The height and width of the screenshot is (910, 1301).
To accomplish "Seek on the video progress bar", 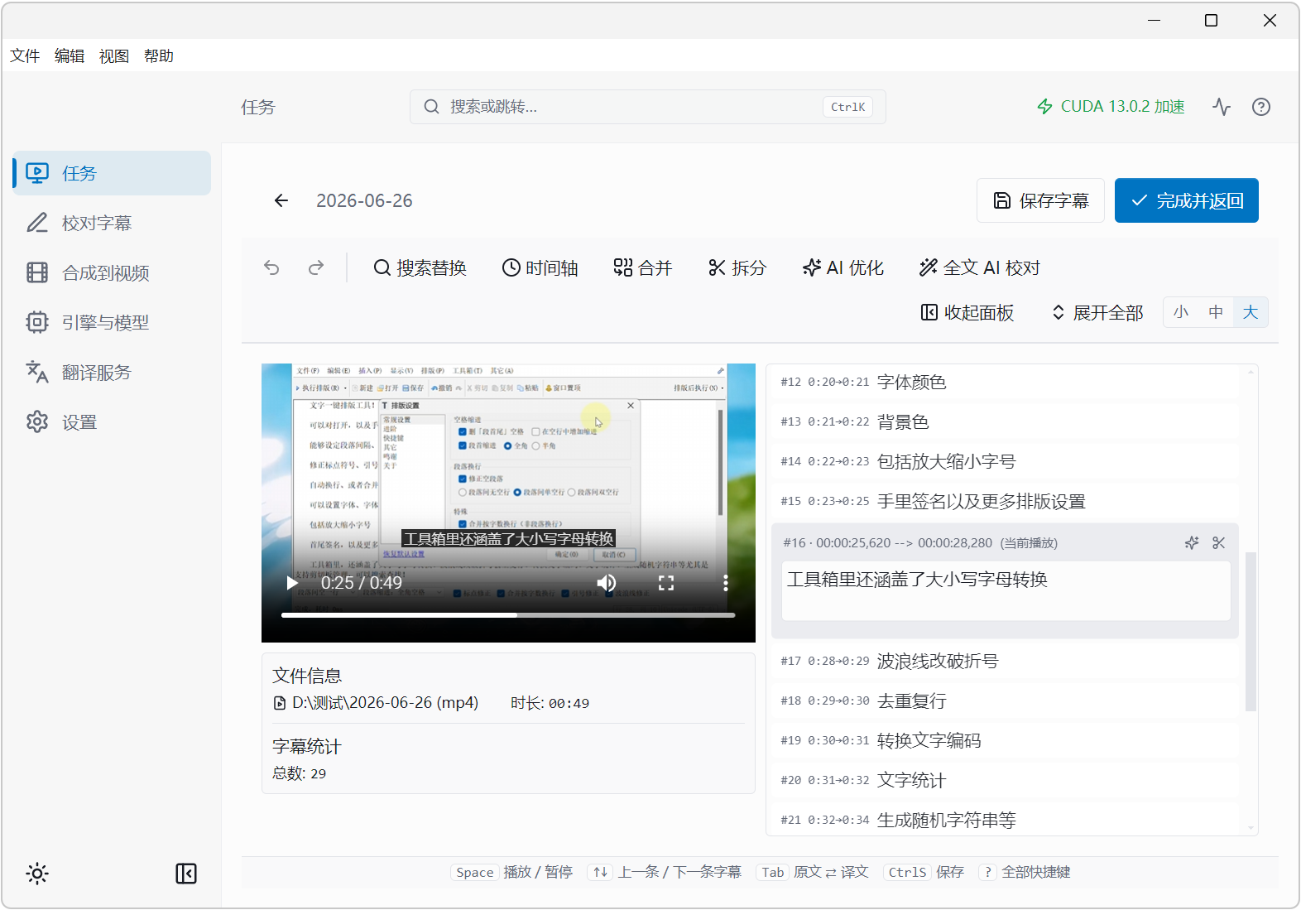I will (x=508, y=615).
